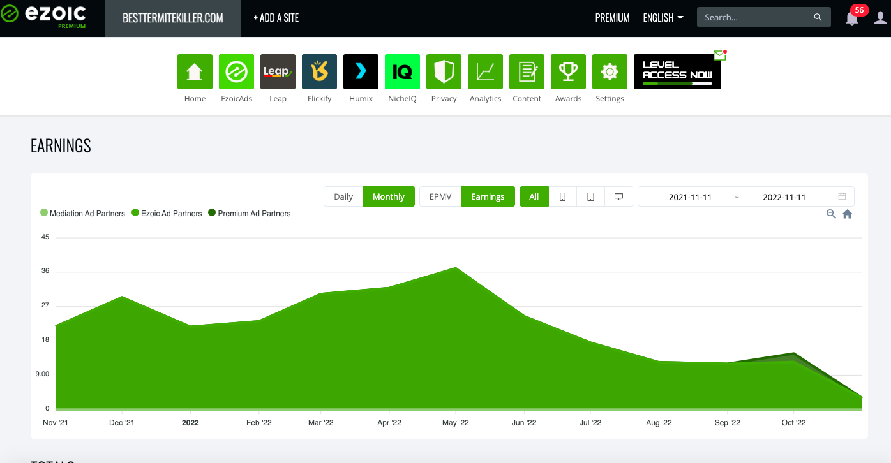Launch the Leap tool icon

pyautogui.click(x=278, y=71)
